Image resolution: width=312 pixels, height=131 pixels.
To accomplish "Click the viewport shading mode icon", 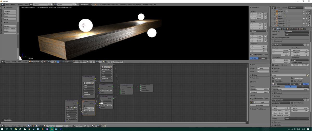I will point(45,62).
